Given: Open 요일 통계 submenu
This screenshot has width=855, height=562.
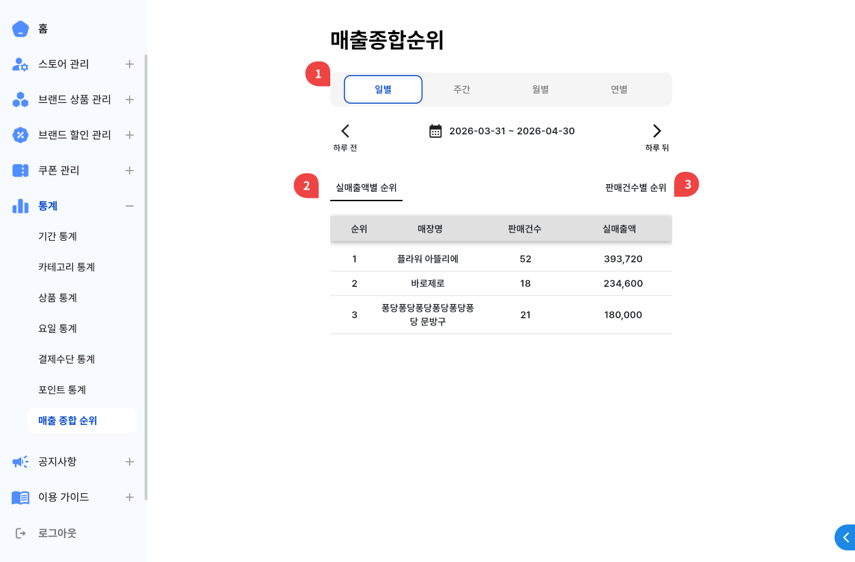Looking at the screenshot, I should [57, 329].
